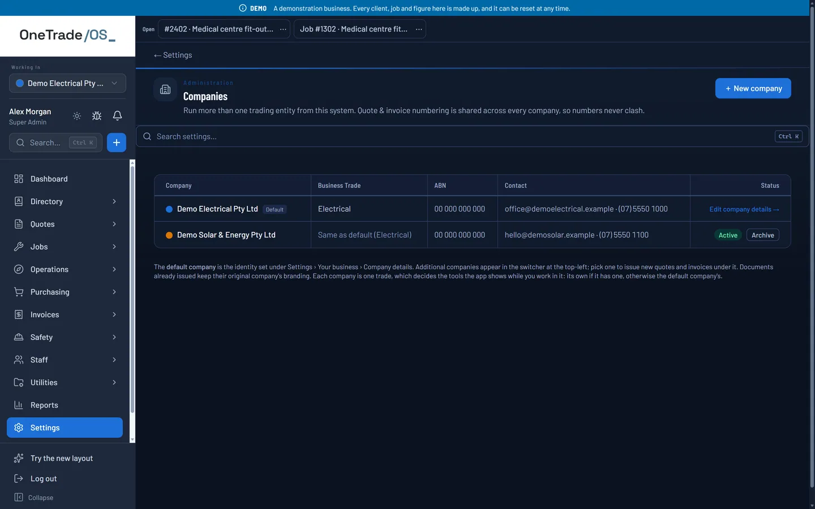Open the Working In company switcher dropdown
815x509 pixels.
pyautogui.click(x=67, y=83)
